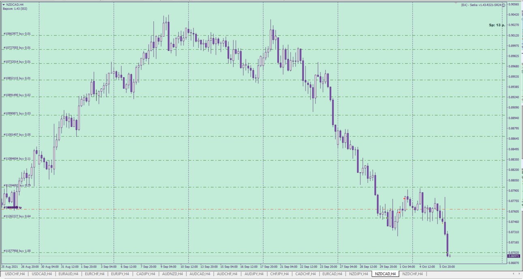Select the EURJPY,H4 chart tab
This screenshot has height=279, width=523.
pos(120,274)
